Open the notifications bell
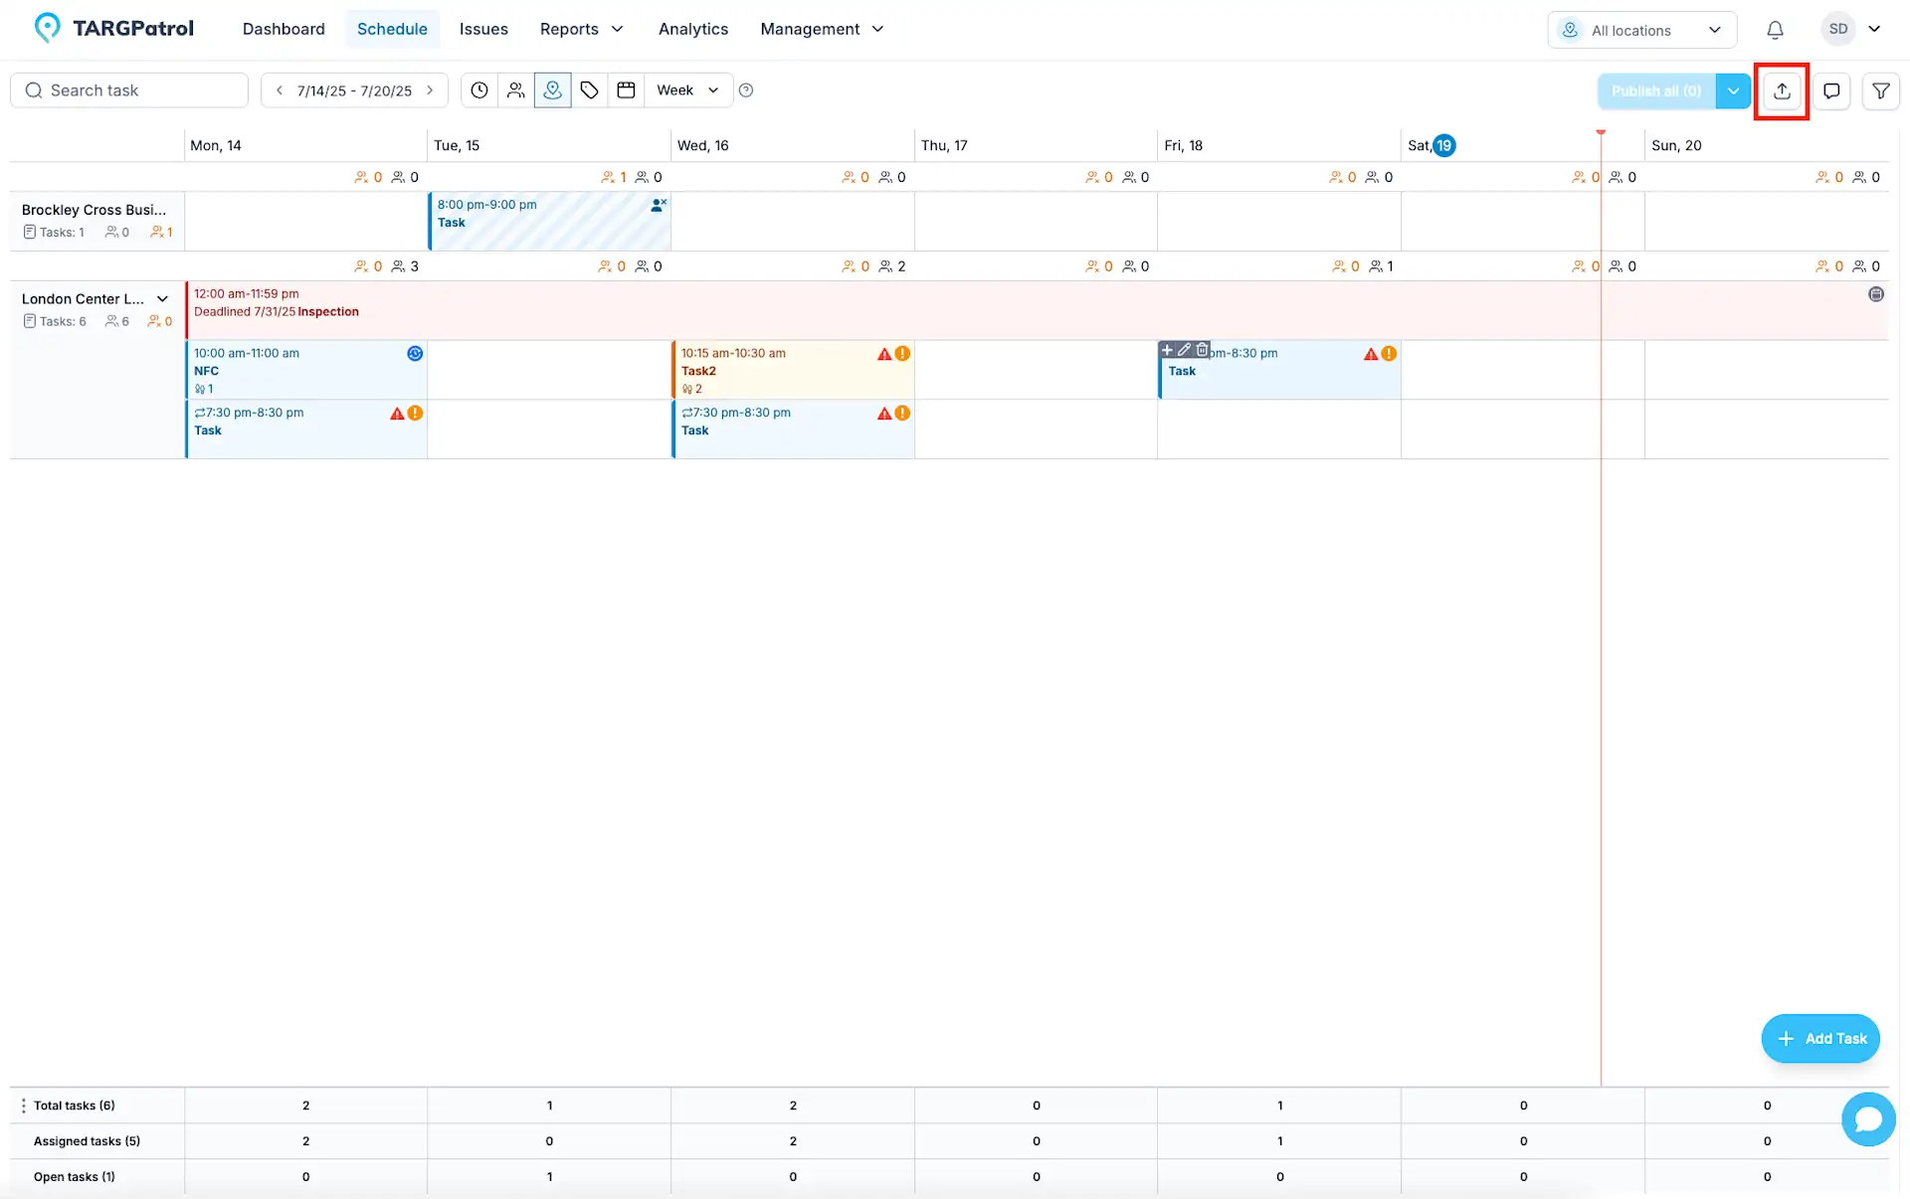1910x1199 pixels. click(1775, 30)
